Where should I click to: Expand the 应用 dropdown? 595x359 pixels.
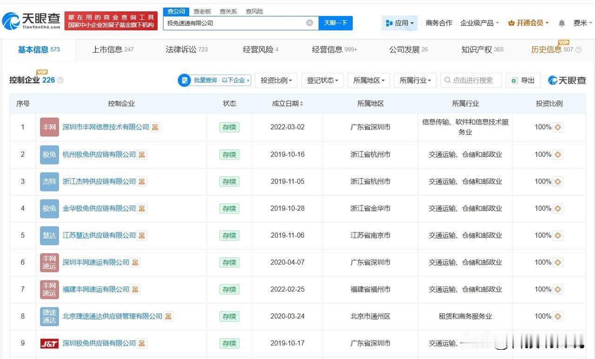pyautogui.click(x=400, y=23)
